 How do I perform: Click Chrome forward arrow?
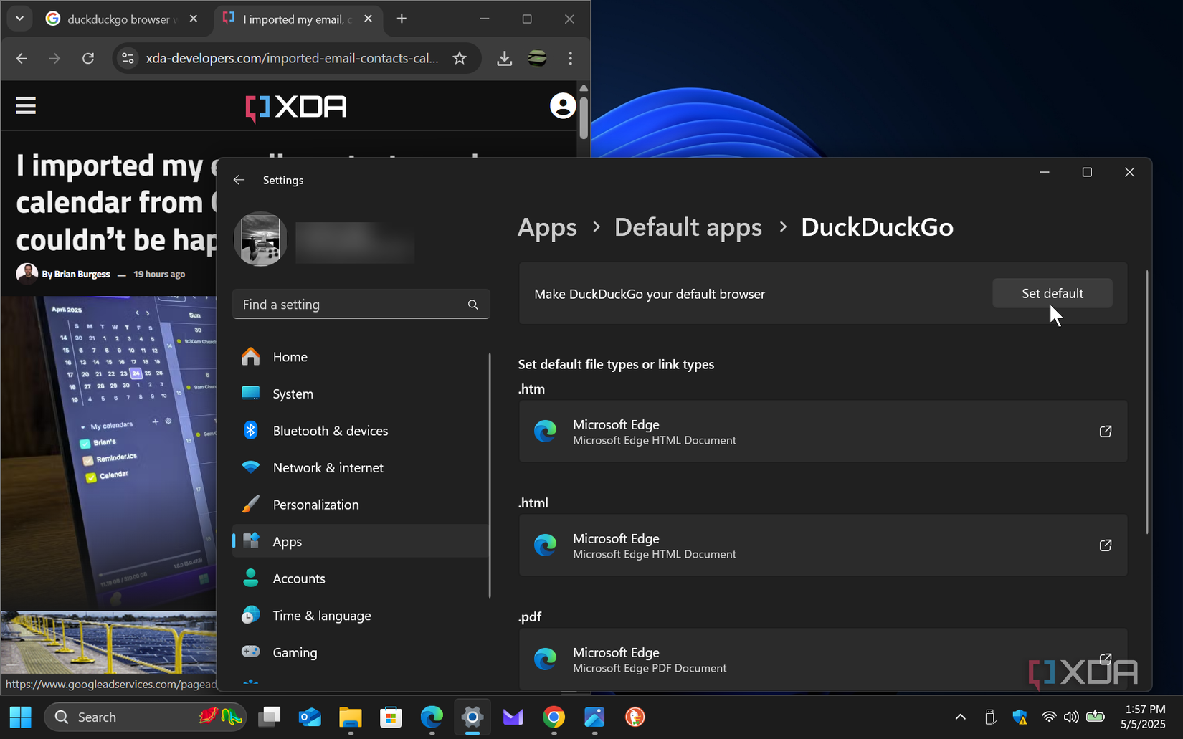tap(54, 58)
